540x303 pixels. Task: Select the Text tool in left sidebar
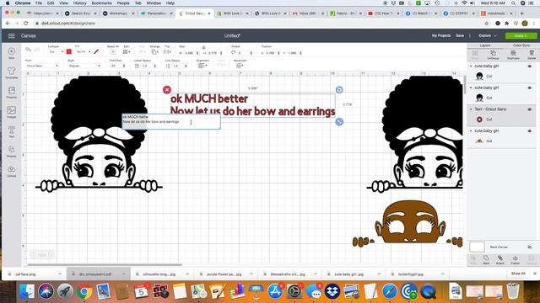(x=11, y=131)
